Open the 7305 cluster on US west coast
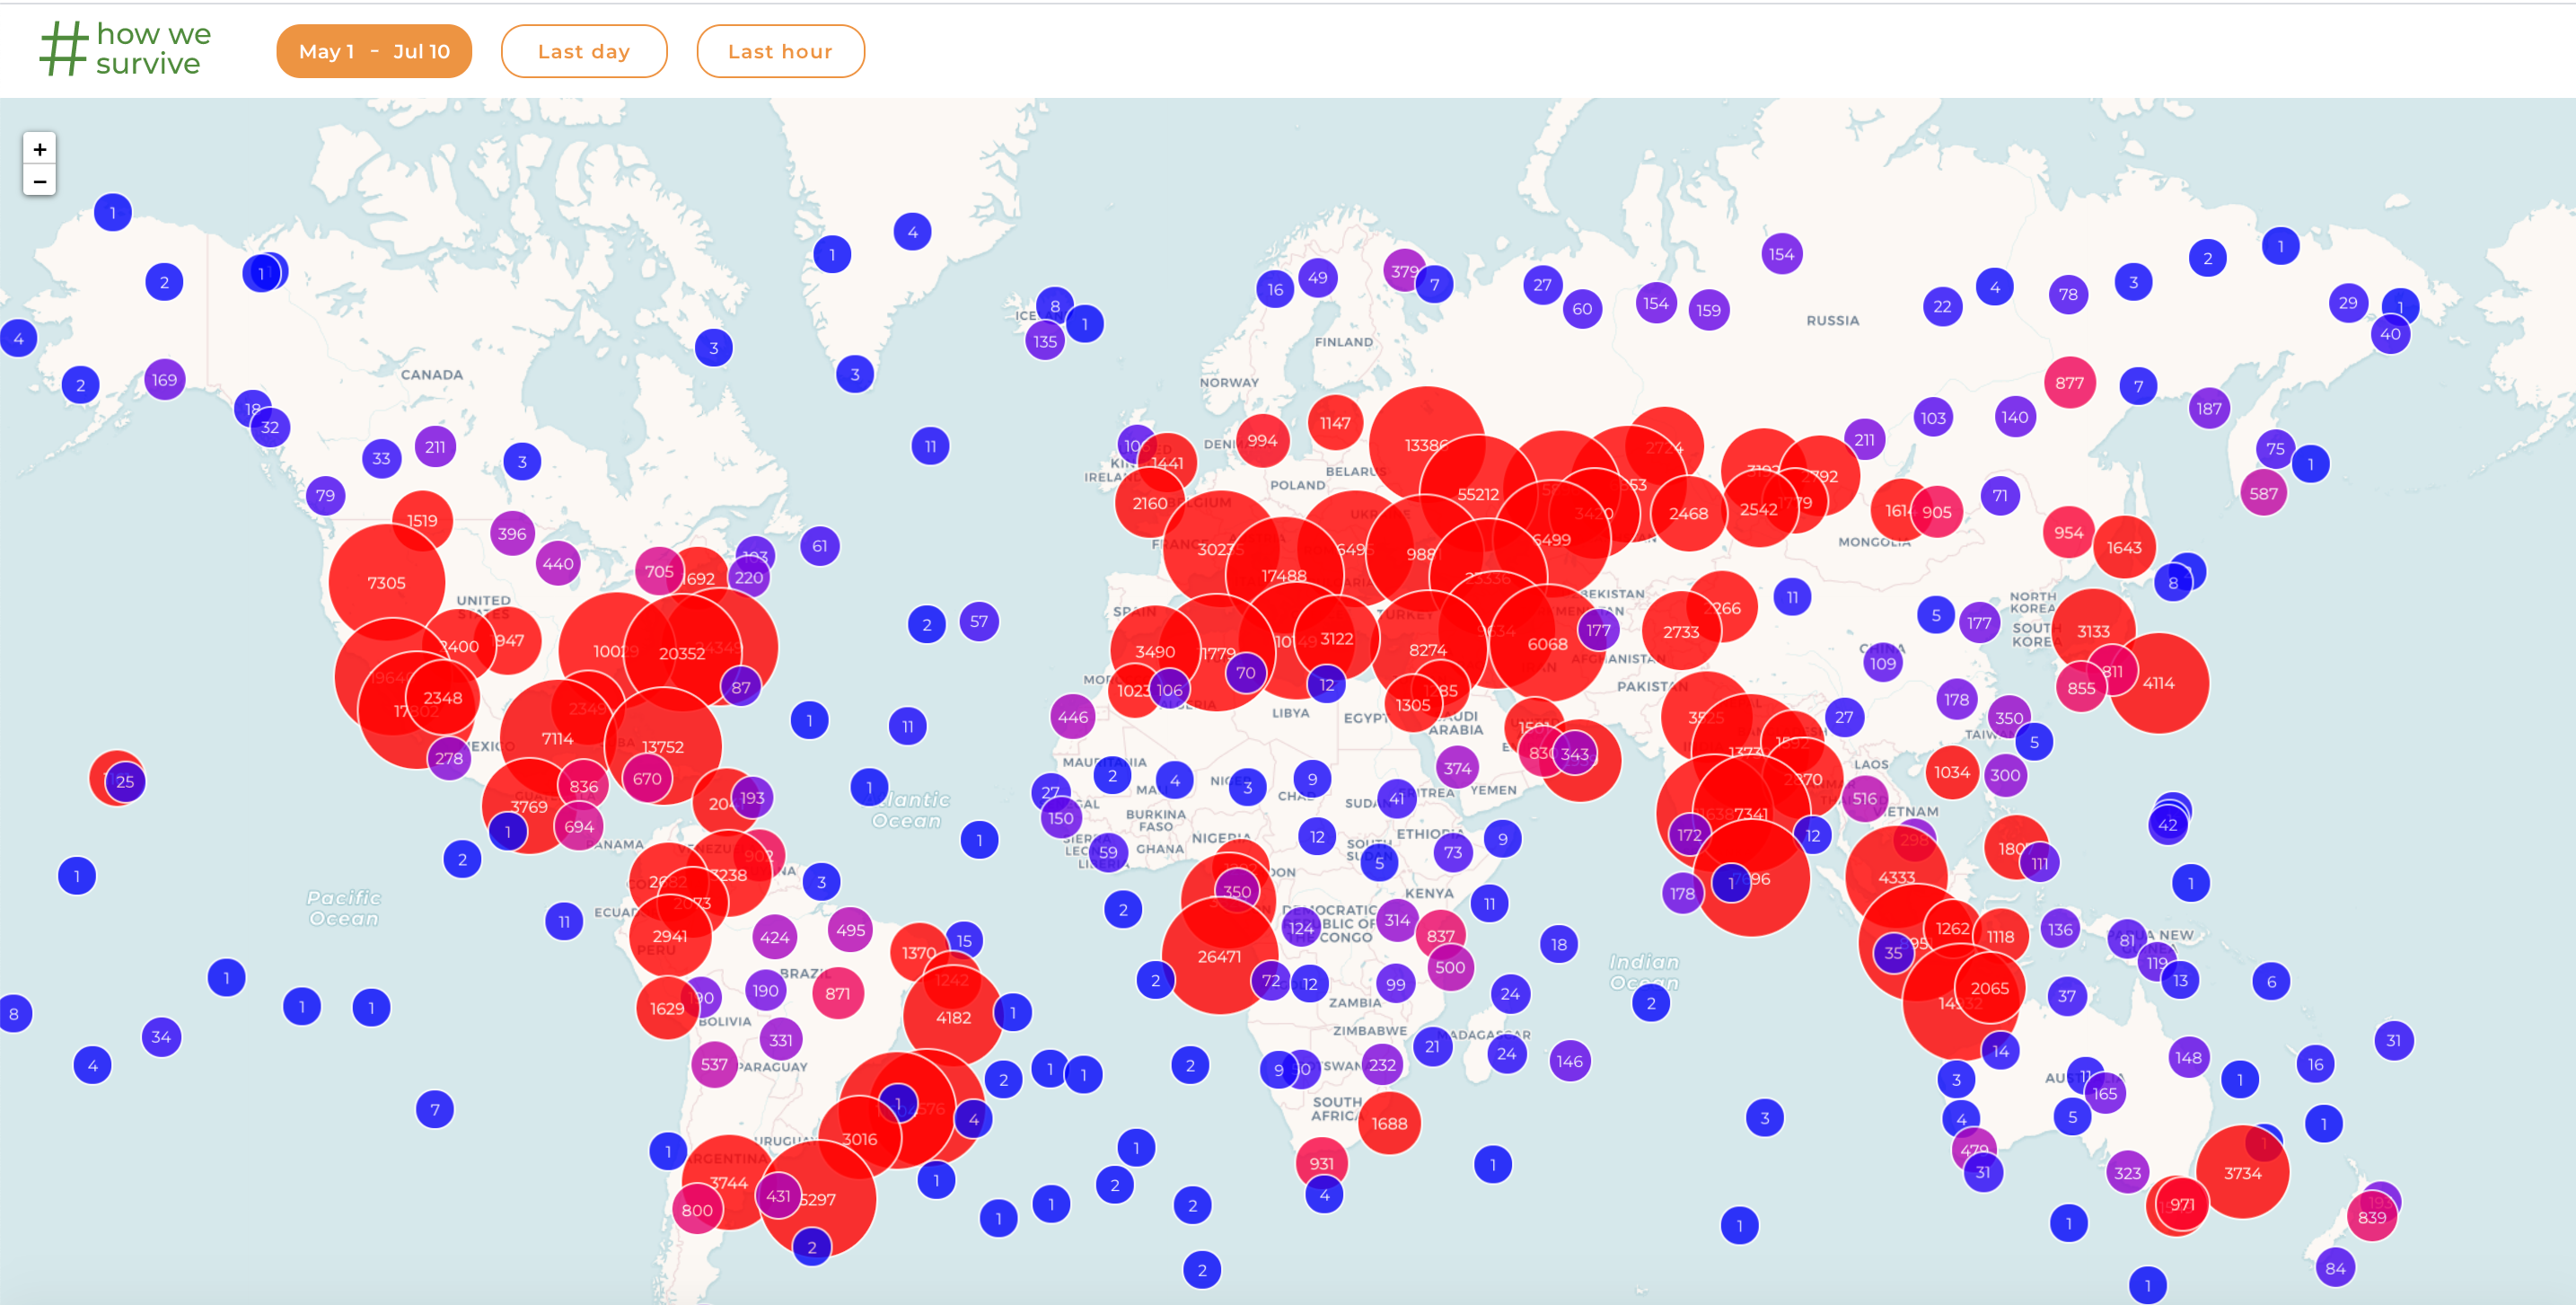The height and width of the screenshot is (1305, 2576). [386, 583]
